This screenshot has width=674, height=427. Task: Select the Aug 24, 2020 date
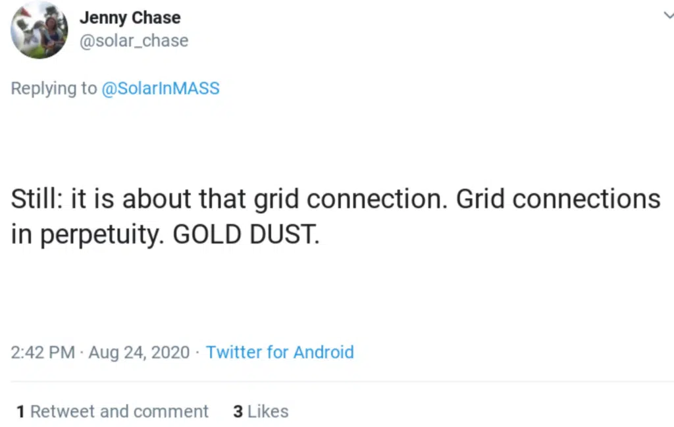pos(139,352)
